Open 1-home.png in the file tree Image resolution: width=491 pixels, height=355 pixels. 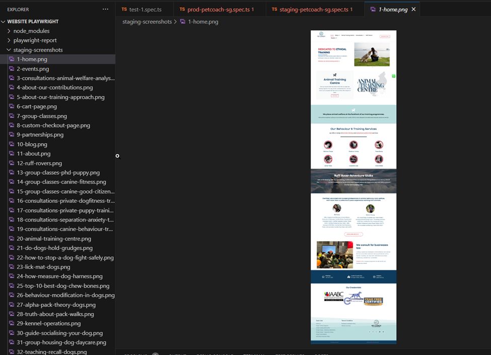pos(57,59)
